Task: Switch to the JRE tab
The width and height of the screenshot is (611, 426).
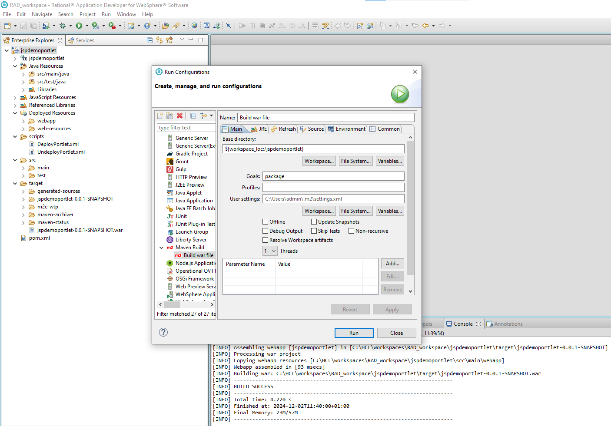Action: click(259, 129)
